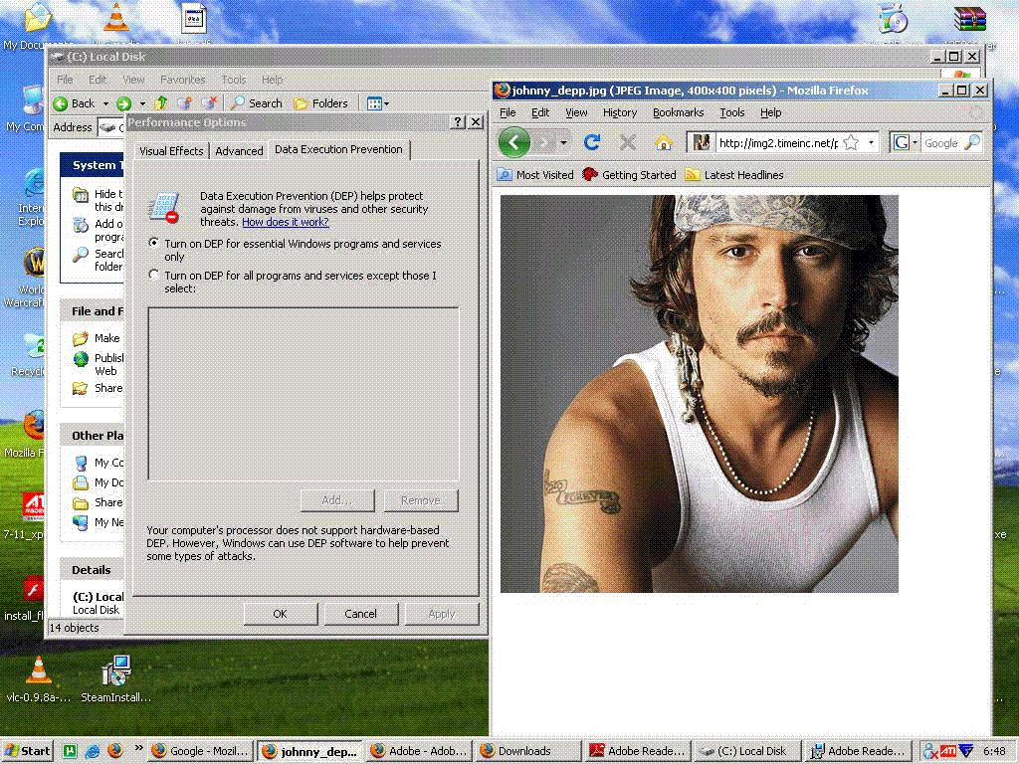Click the Google search magnifier icon
Screen dimensions: 1019x764
point(972,142)
